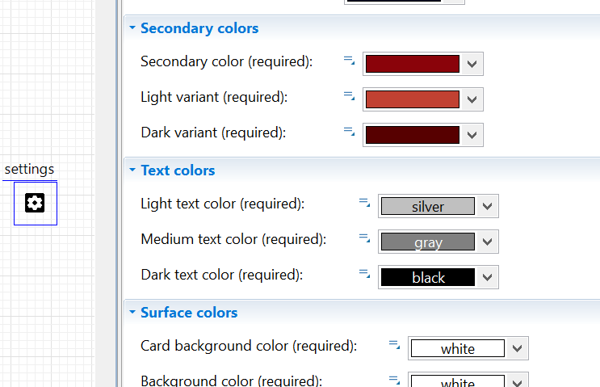Open expression icon beside Secondary color

tap(349, 61)
